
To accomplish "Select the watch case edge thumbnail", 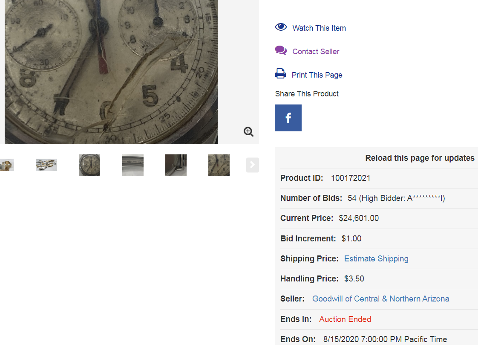I will [x=133, y=165].
